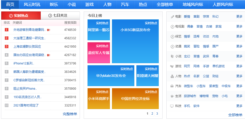Open the 游戏 item in the top navigation bar
Viewport: 245px width, 120px height.
tap(90, 5)
